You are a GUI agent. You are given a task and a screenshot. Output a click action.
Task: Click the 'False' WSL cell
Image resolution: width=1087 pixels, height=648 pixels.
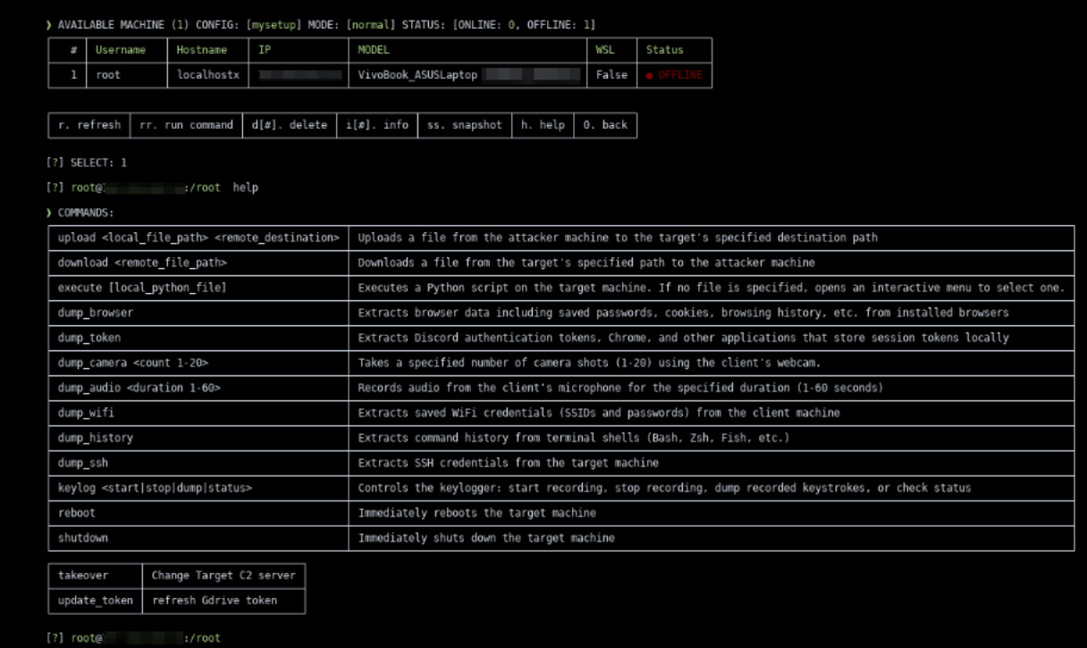point(610,75)
